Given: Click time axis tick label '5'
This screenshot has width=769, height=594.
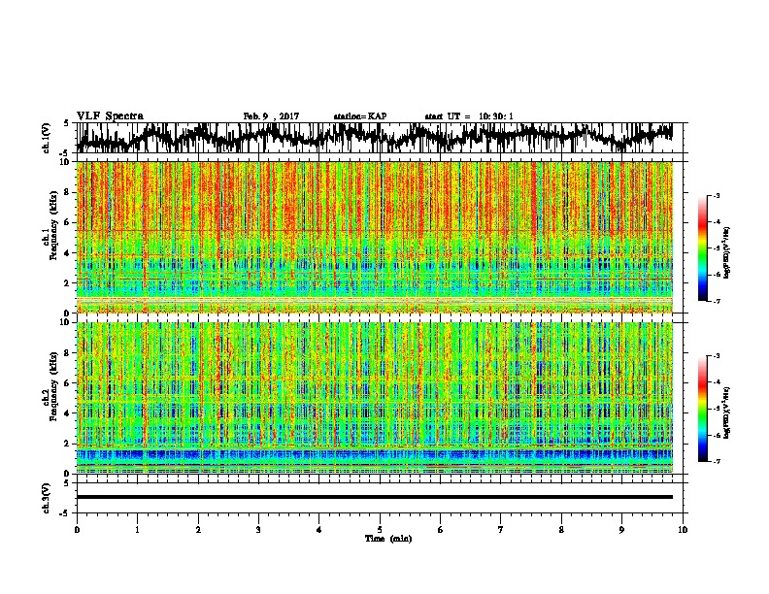Looking at the screenshot, I should [380, 530].
